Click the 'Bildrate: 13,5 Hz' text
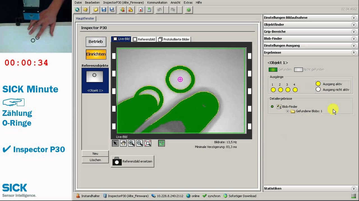Image resolution: width=359 pixels, height=201 pixels. click(225, 142)
